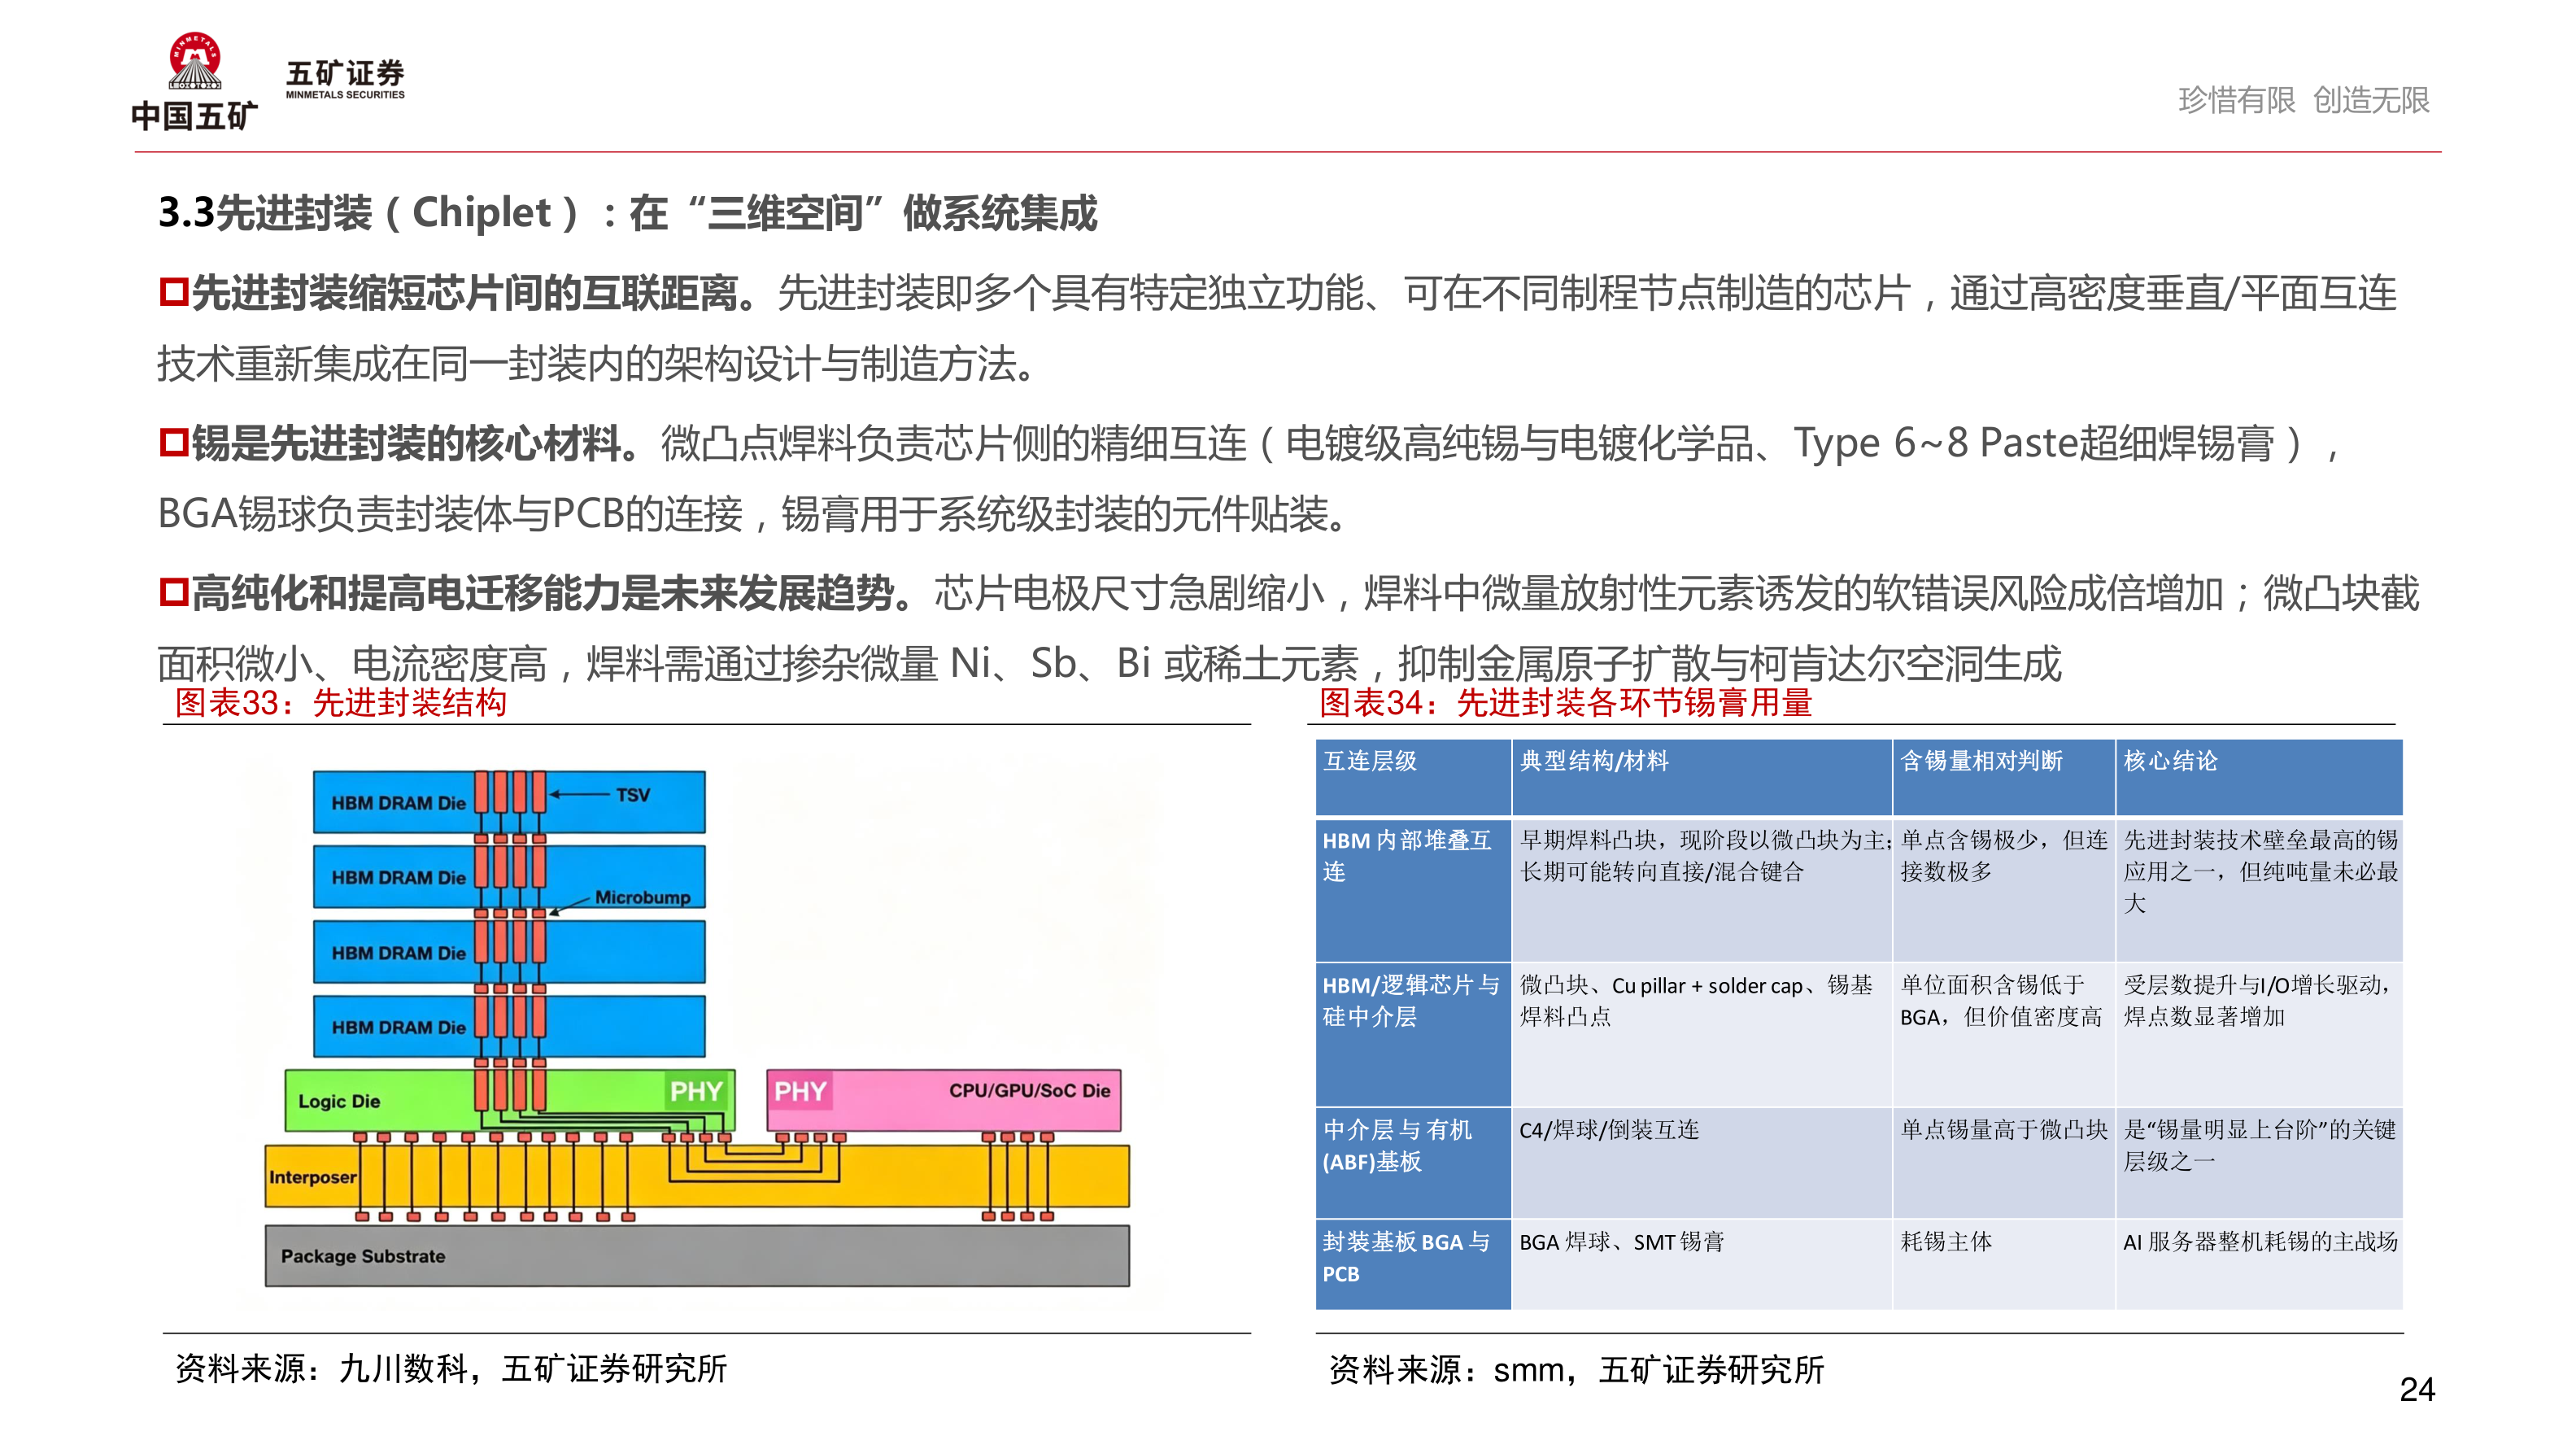Click the green PHY block

point(696,1091)
